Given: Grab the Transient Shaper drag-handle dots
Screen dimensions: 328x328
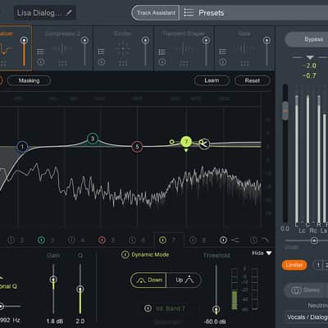Looking at the screenshot, I should click(x=184, y=63).
